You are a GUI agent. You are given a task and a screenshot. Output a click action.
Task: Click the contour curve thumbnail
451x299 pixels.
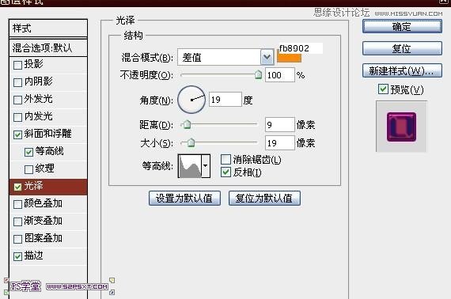190,166
